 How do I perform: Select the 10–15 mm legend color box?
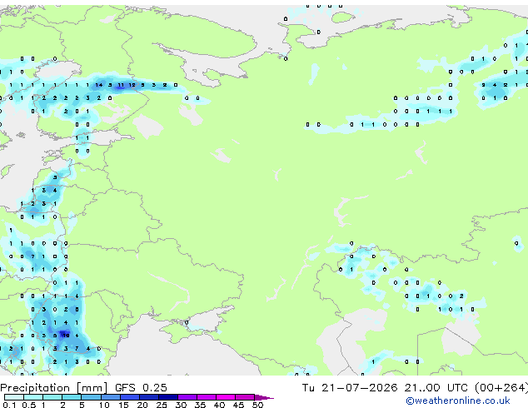point(111,397)
